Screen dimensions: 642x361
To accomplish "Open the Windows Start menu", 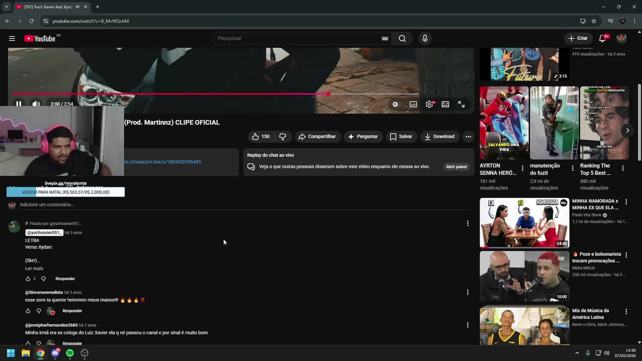I will tap(11, 353).
